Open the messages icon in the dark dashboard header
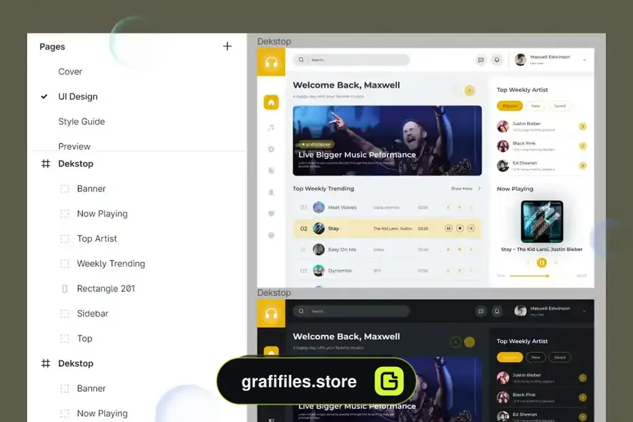This screenshot has width=633, height=422. pyautogui.click(x=481, y=311)
